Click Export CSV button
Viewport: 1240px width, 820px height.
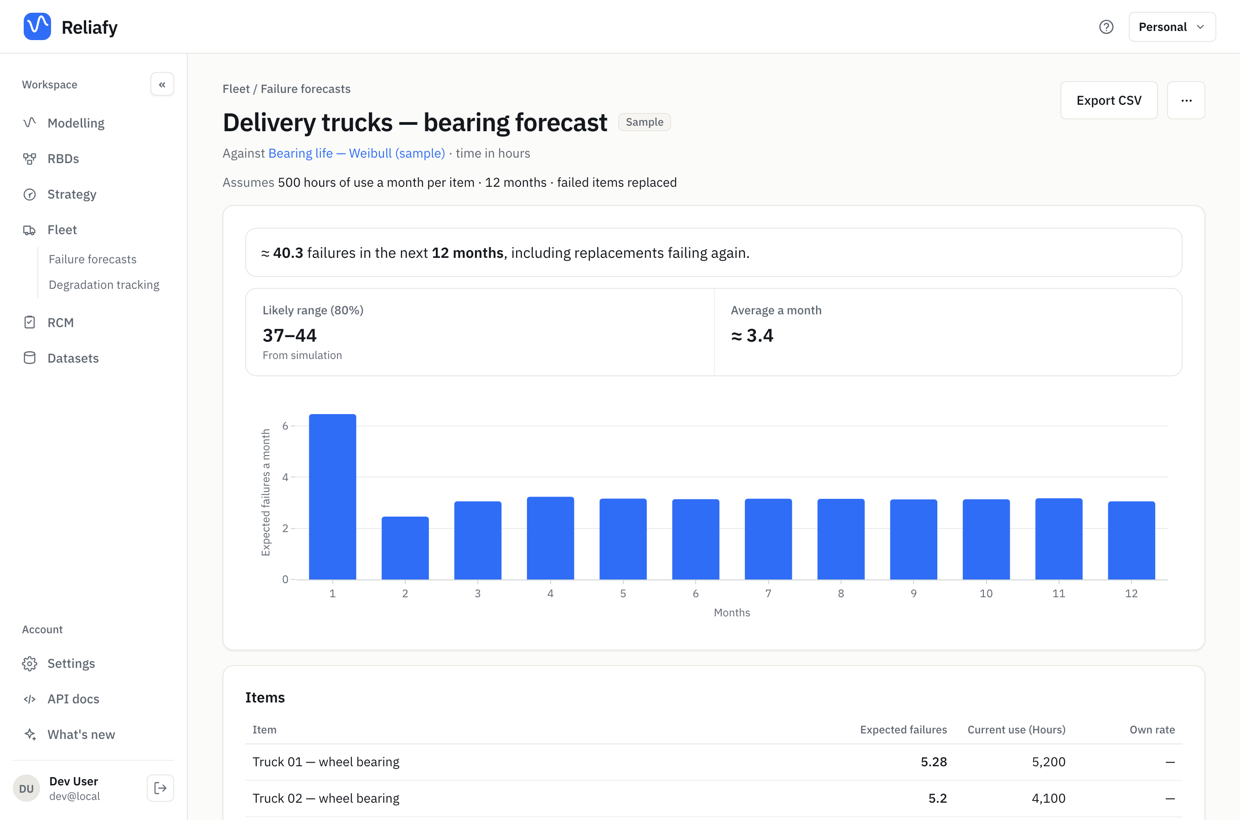pos(1109,100)
